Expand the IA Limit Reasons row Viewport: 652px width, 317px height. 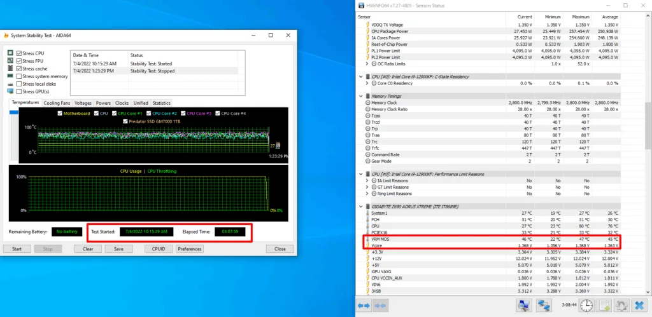367,180
